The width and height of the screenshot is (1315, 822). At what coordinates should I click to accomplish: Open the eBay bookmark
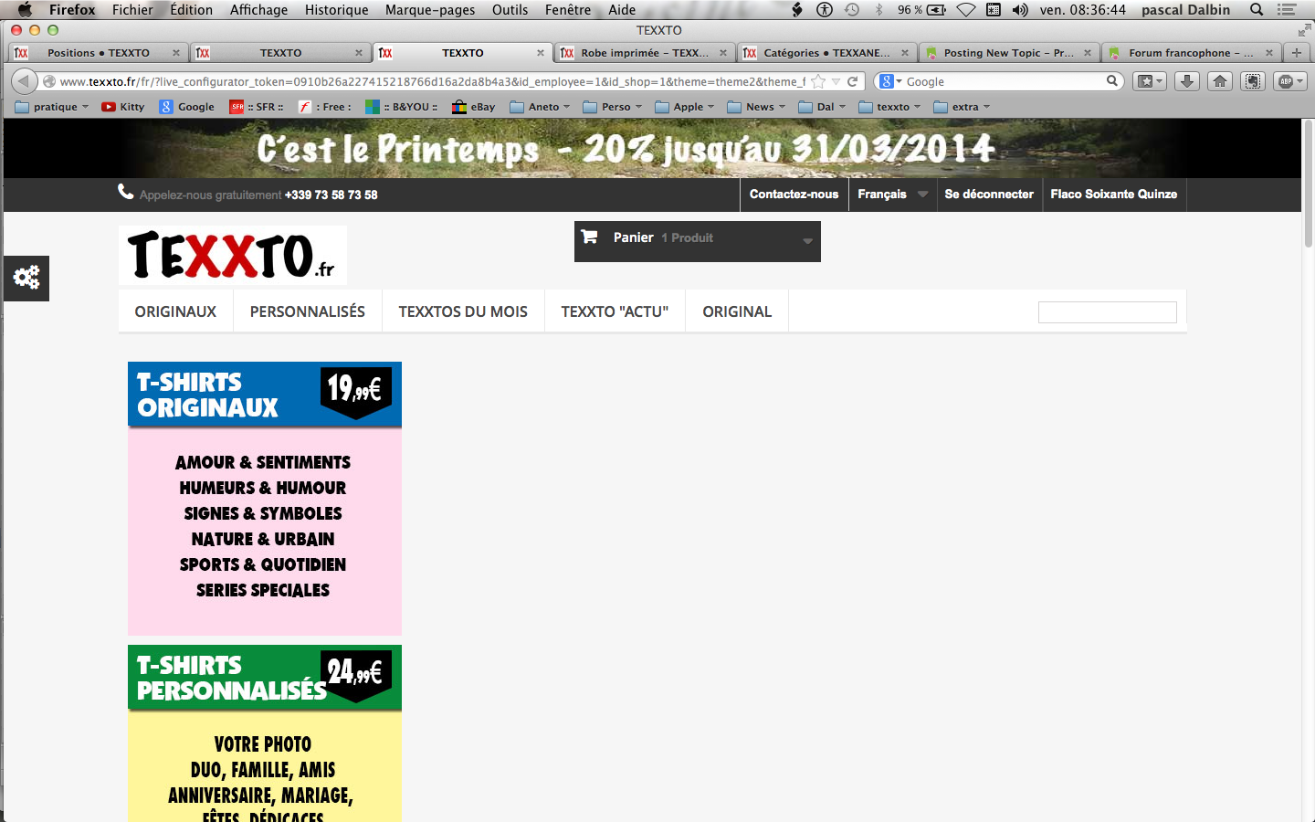coord(474,107)
